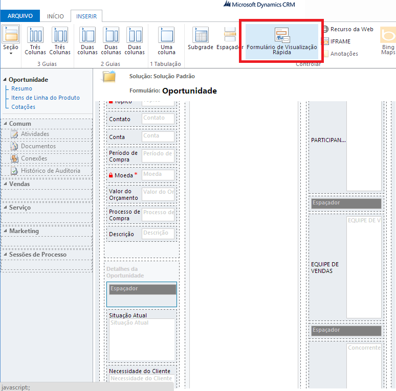Go to the Resumo link
Screen dimensions: 396x391
click(21, 88)
